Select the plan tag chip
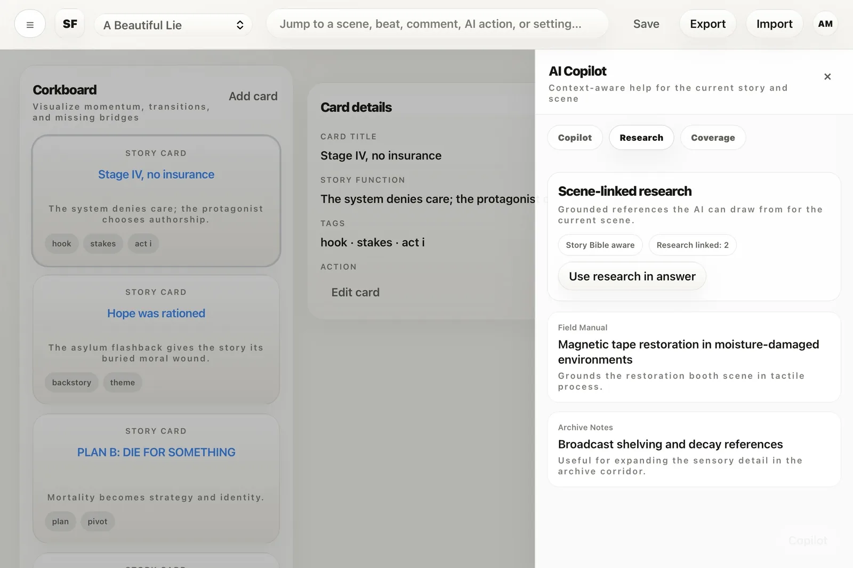Image resolution: width=853 pixels, height=568 pixels. [60, 522]
